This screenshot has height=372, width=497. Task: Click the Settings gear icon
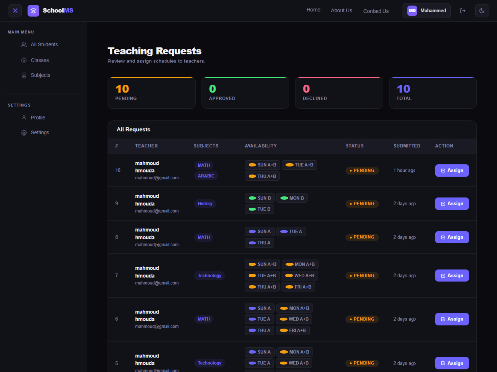(24, 133)
